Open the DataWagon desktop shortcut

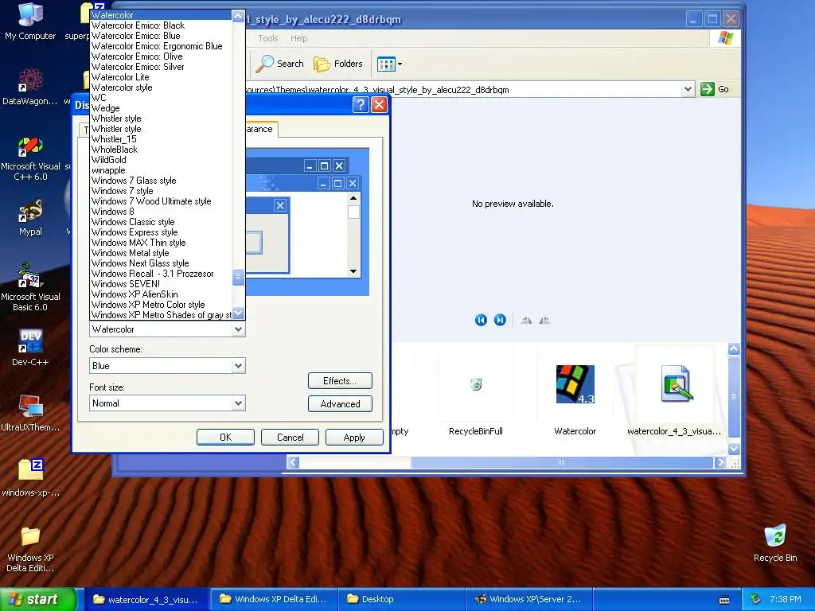click(x=30, y=88)
